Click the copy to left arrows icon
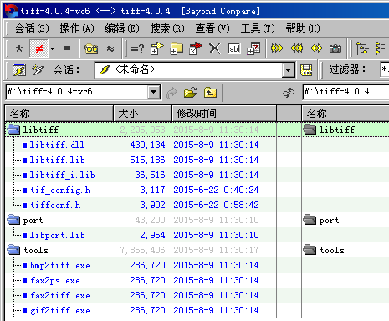 (x=296, y=48)
